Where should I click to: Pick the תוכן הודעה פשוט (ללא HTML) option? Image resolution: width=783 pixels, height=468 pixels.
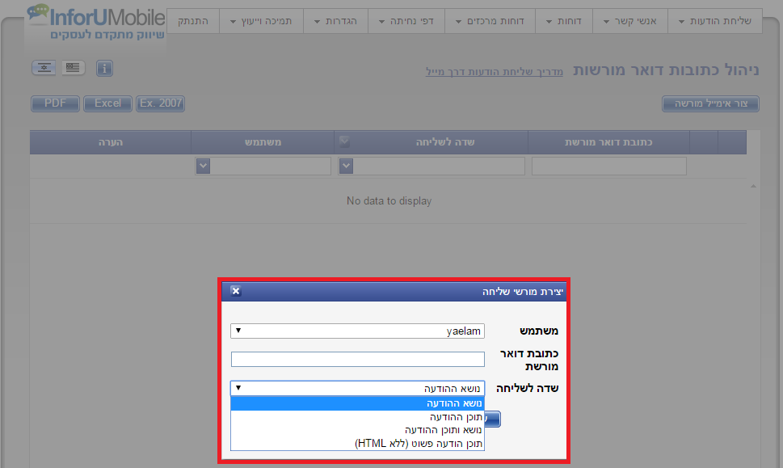pos(357,443)
